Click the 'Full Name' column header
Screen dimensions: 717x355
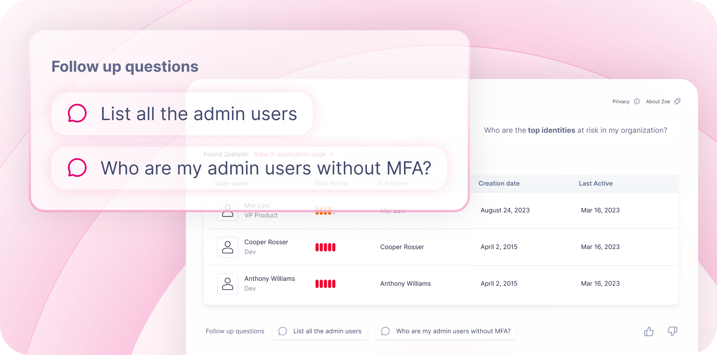[x=393, y=183]
